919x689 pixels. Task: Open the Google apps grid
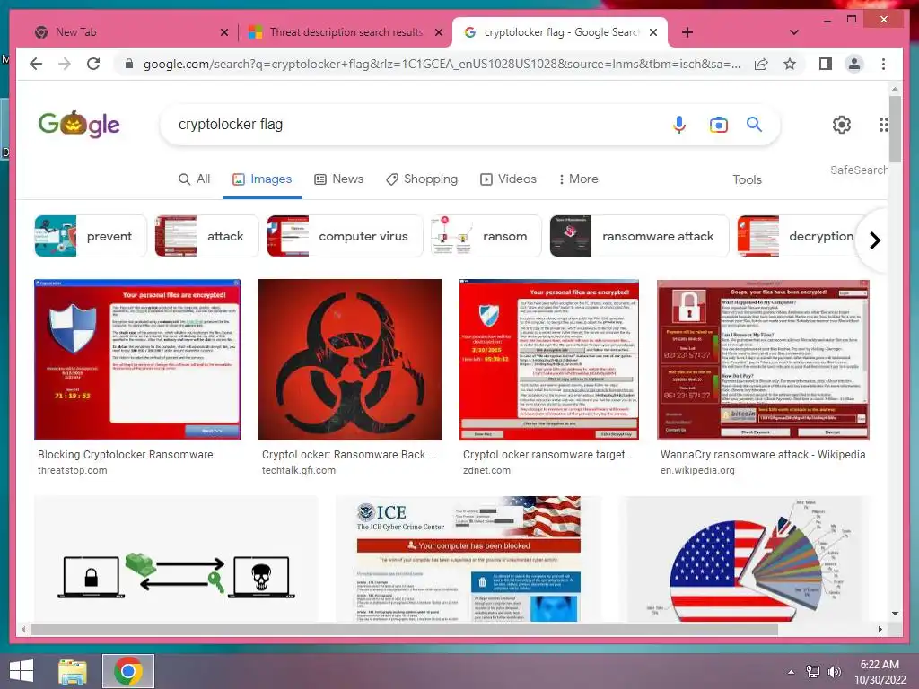883,124
